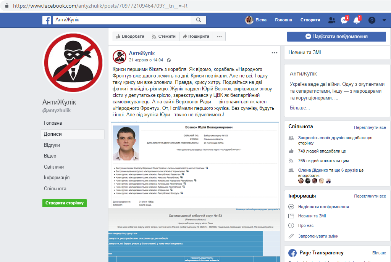Open the quick help question mark icon
The width and height of the screenshot is (391, 262).
(x=372, y=20)
